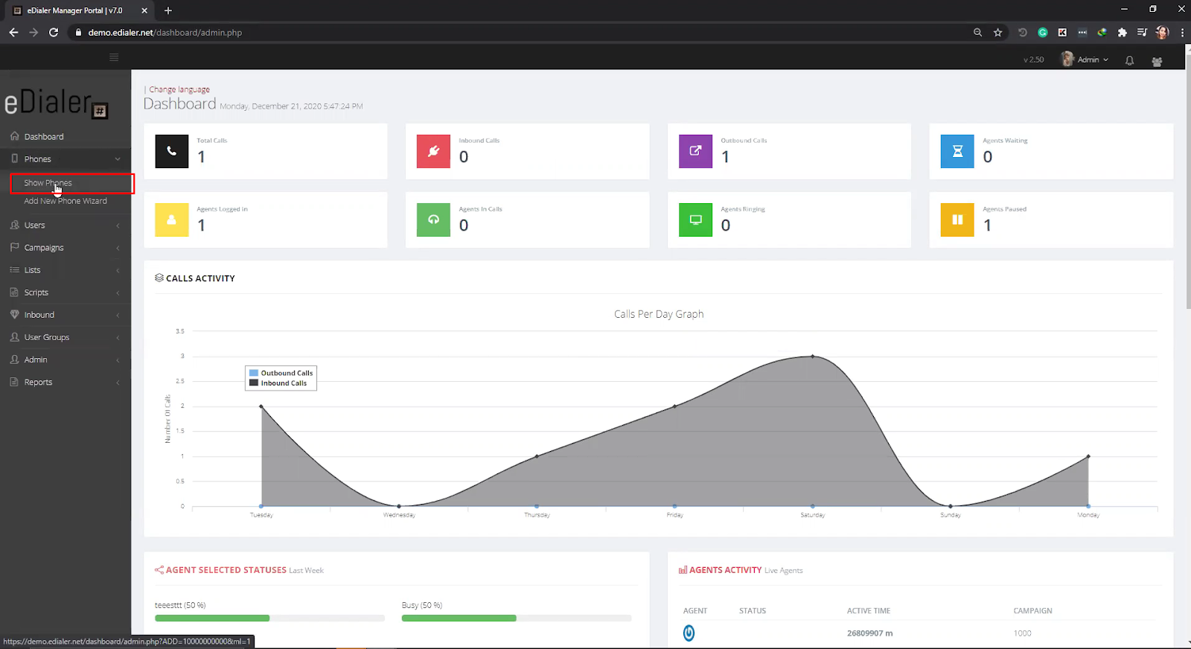Expand the User Groups sidebar menu
The height and width of the screenshot is (649, 1191).
[x=66, y=337]
